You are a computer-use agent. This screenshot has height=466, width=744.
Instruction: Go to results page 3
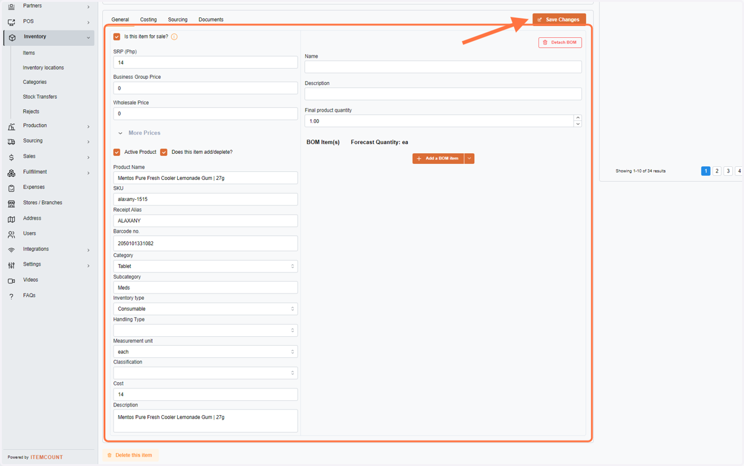click(728, 171)
